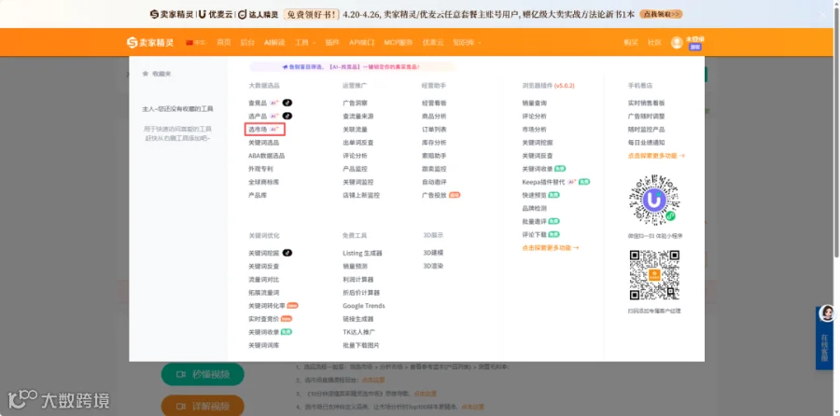The width and height of the screenshot is (840, 416).
Task: Click the TikTok icon beside 选产品
Action: 287,116
